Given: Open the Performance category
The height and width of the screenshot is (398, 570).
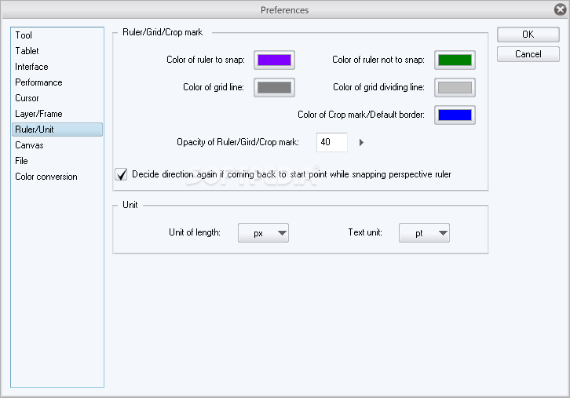Looking at the screenshot, I should [57, 82].
